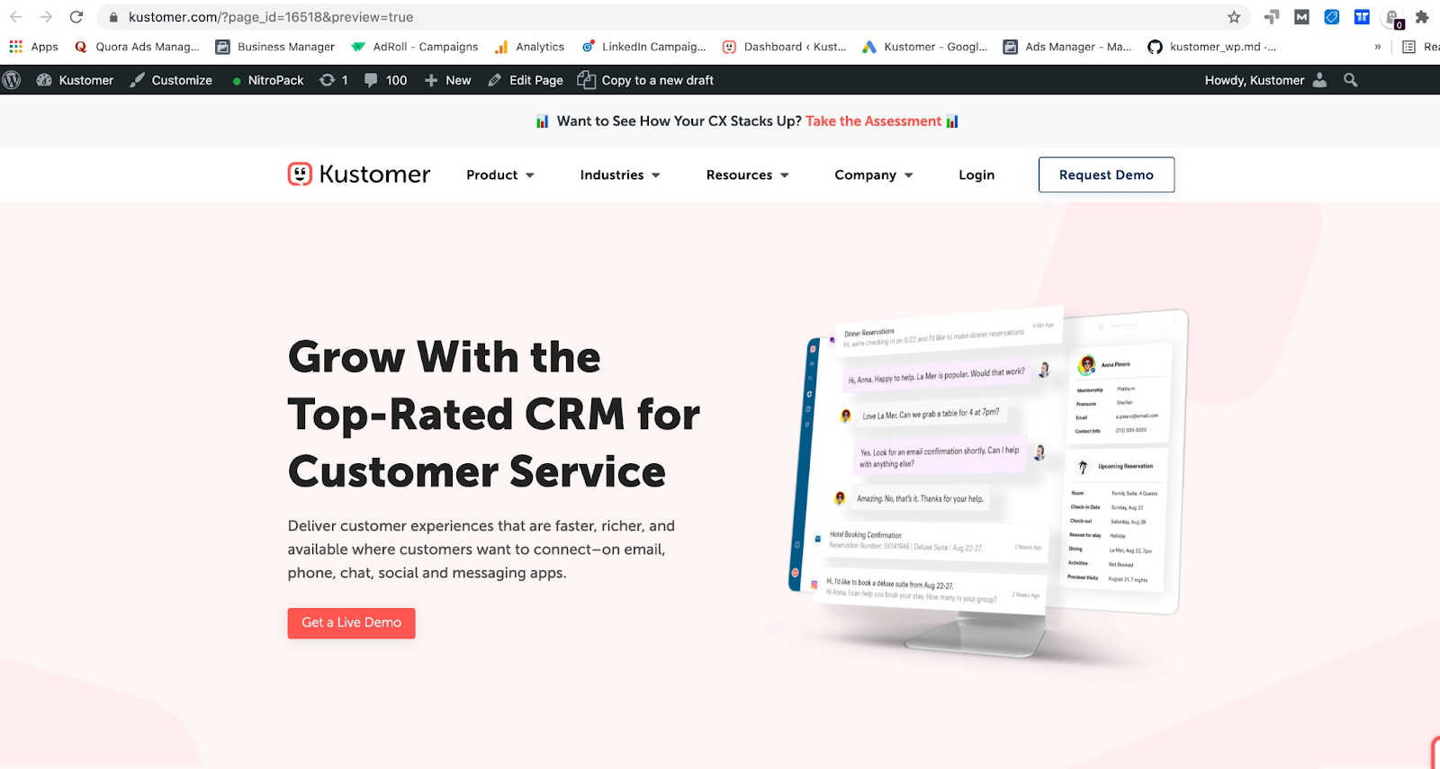Open the grey Tag Assistant extension icon
Image resolution: width=1440 pixels, height=769 pixels.
point(1272,17)
